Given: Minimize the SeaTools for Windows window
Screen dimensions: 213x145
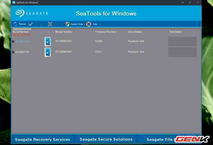Looking at the screenshot, I should [183, 2].
